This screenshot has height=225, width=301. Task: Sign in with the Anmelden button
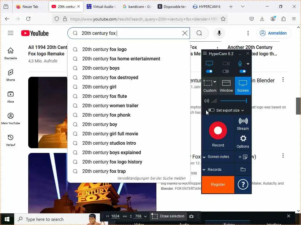coord(274,33)
